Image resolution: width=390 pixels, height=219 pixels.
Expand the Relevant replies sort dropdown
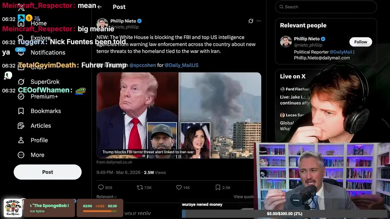[x=107, y=197]
